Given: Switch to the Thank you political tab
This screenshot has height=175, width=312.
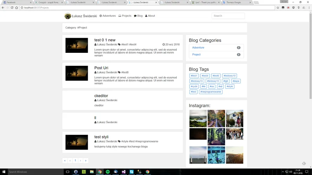Looking at the screenshot, I should (x=205, y=2).
